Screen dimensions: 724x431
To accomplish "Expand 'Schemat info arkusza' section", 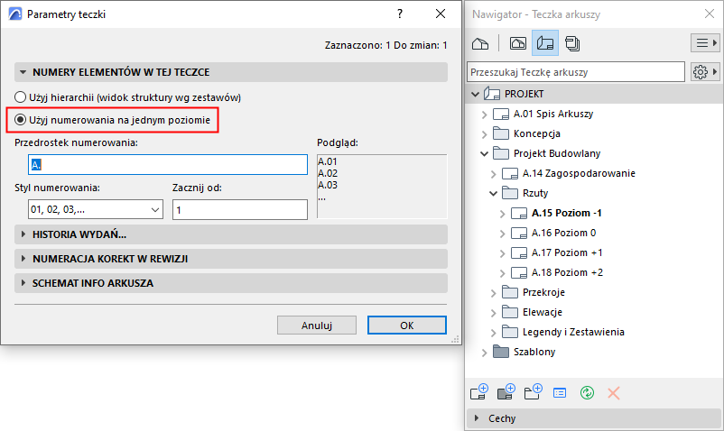I will tap(23, 283).
